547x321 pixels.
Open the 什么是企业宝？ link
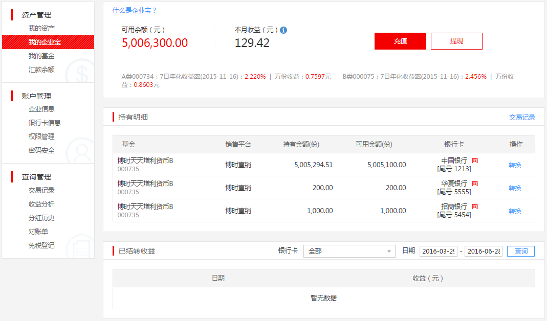click(134, 10)
